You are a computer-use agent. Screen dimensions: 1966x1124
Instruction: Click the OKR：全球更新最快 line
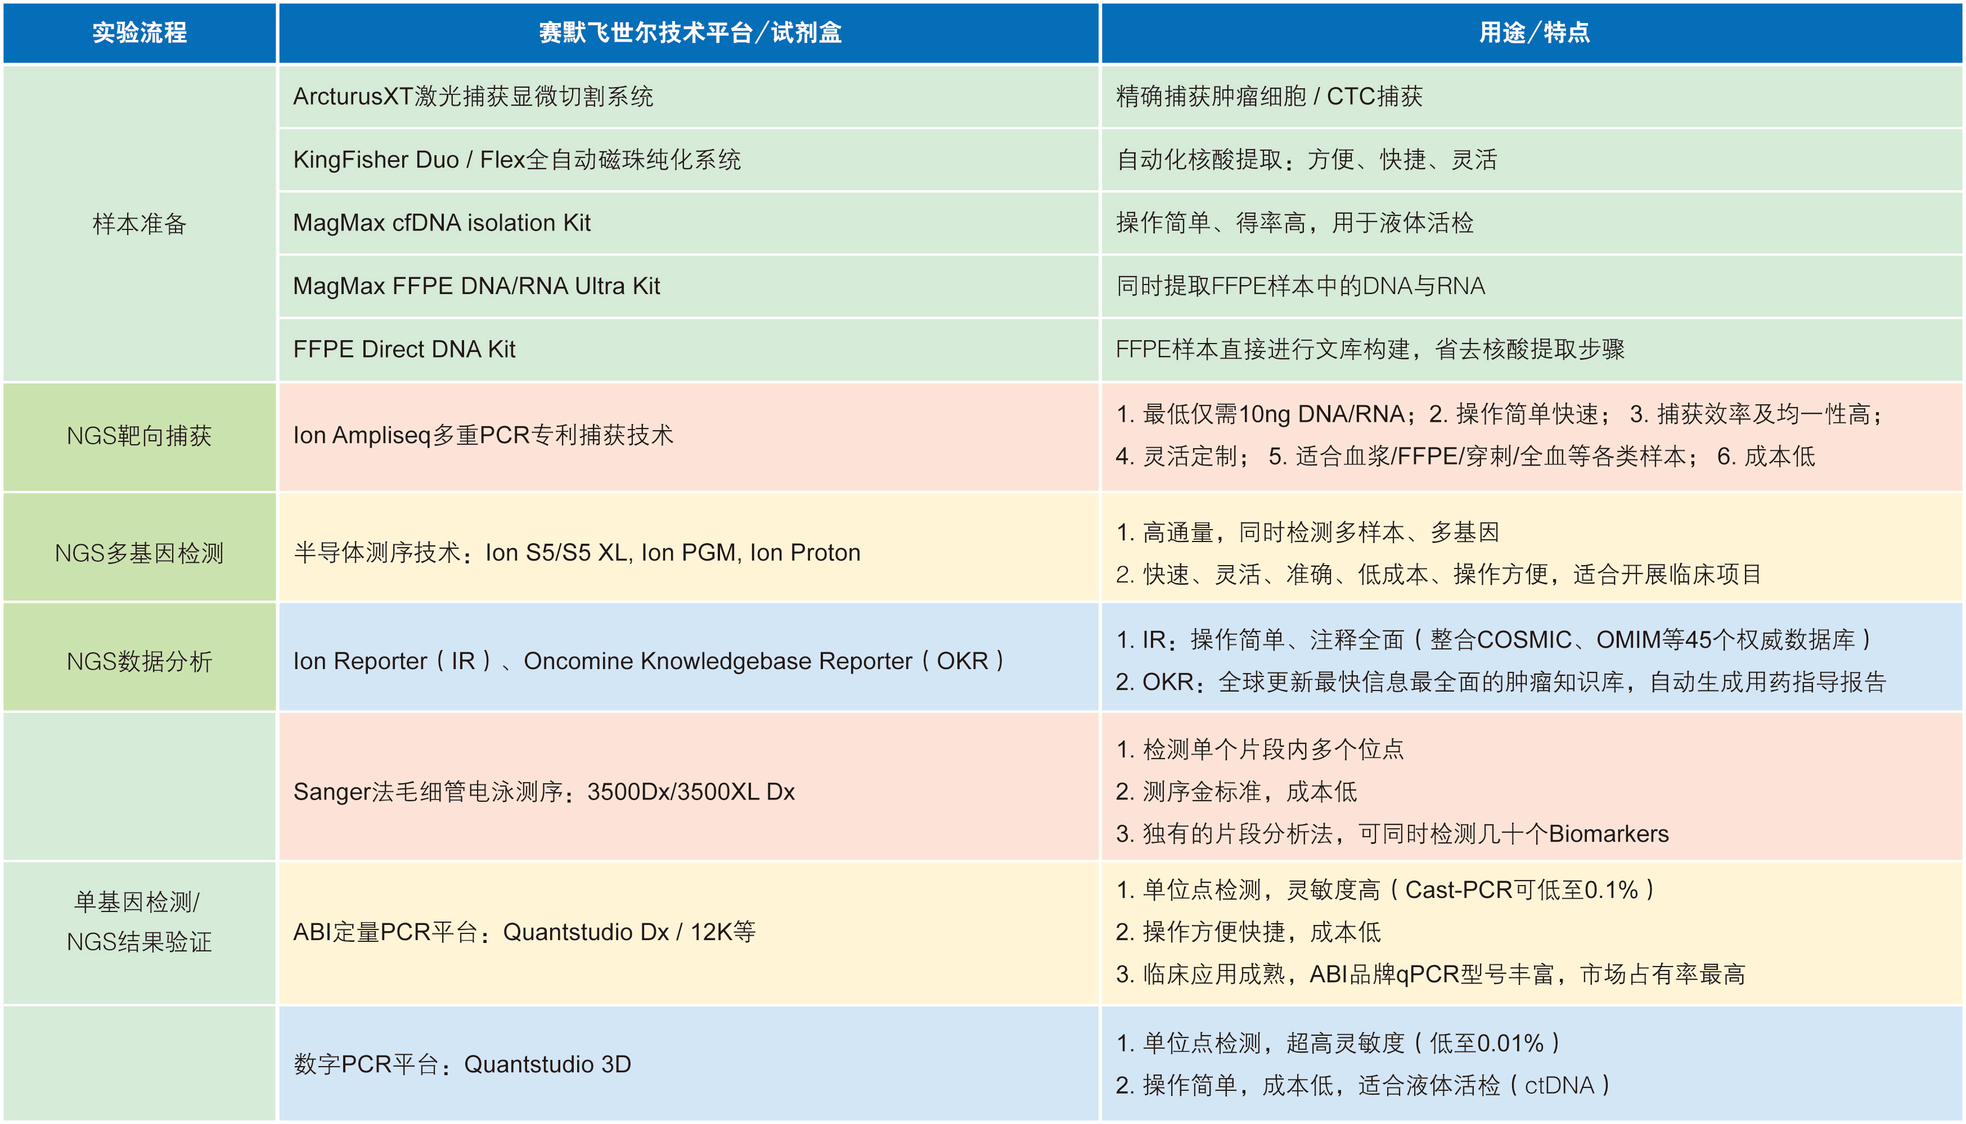point(1500,683)
